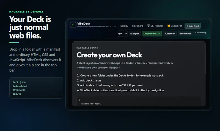Click the Fullscreen button
This screenshot has width=220, height=131.
pyautogui.click(x=170, y=34)
